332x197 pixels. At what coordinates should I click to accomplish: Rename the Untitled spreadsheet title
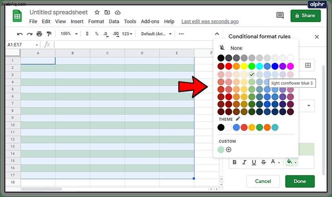pyautogui.click(x=58, y=12)
